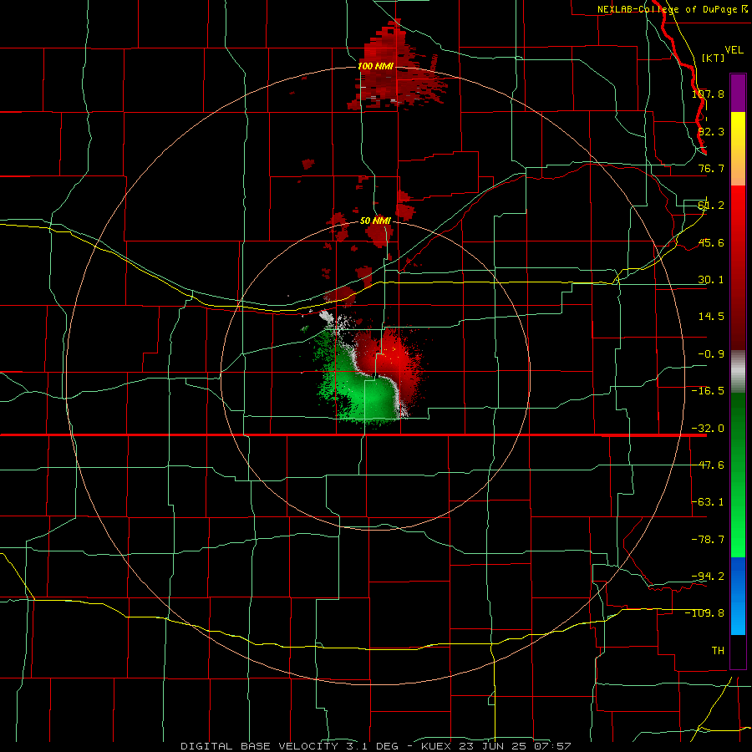This screenshot has height=752, width=752.
Task: Click the KUEX radar site identifier
Action: click(435, 746)
